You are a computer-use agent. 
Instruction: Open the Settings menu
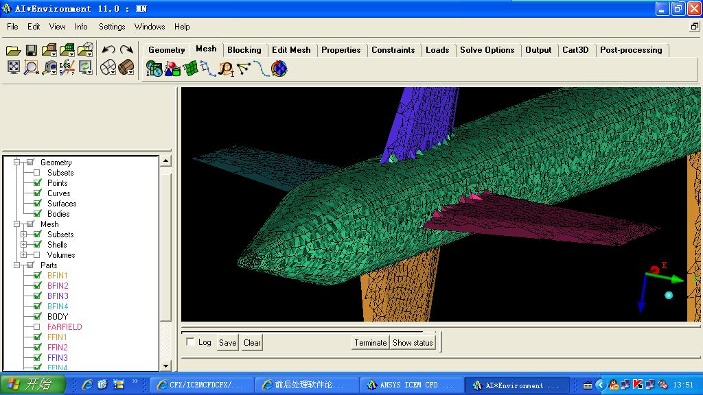click(112, 27)
